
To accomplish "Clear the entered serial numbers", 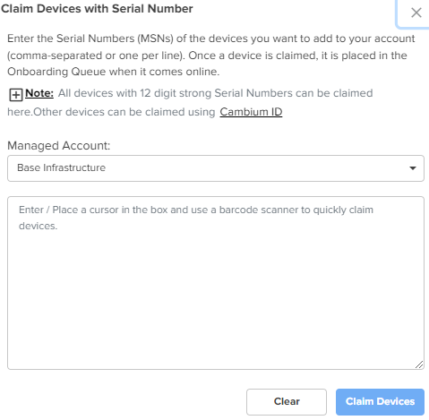I will pyautogui.click(x=287, y=402).
